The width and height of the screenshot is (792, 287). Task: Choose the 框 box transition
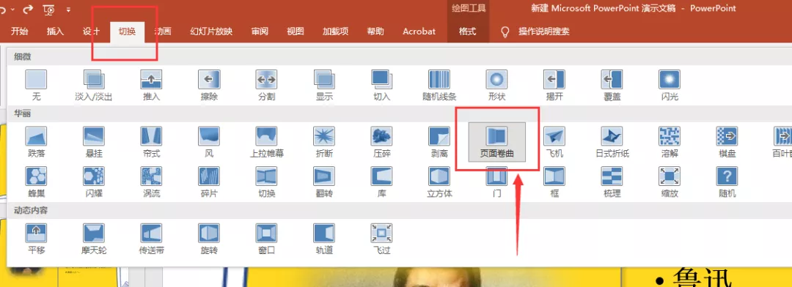point(554,182)
